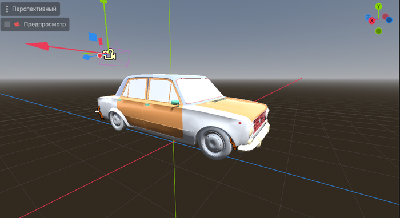Click the small red plane-move handle
The height and width of the screenshot is (218, 400).
[x=101, y=41]
